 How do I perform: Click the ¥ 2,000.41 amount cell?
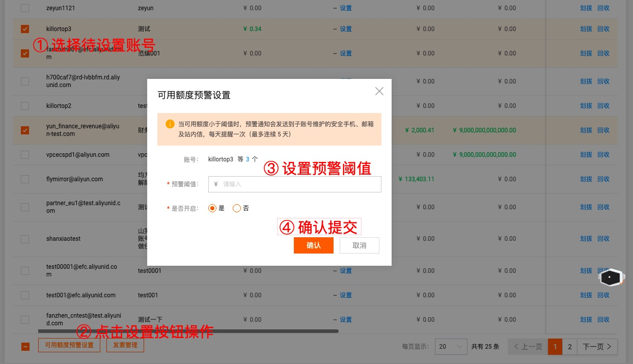[420, 130]
